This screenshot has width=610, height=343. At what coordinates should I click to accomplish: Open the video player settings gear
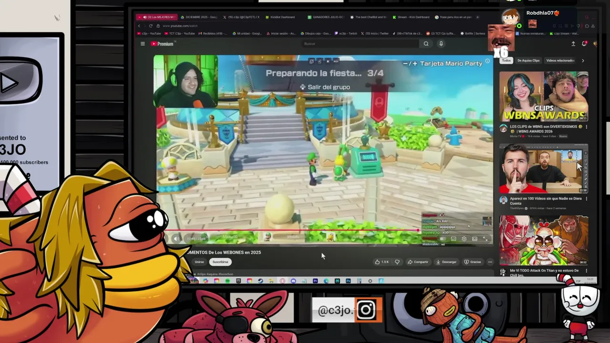(464, 239)
